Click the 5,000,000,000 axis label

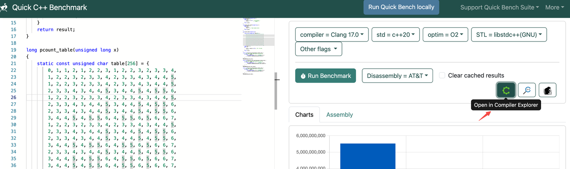[x=311, y=152]
